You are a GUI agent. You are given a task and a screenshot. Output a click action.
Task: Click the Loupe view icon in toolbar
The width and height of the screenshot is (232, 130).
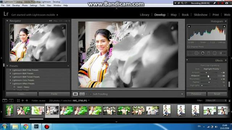coord(75,94)
